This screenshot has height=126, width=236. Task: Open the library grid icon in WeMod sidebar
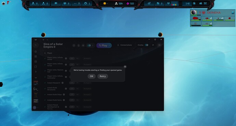pyautogui.click(x=36, y=56)
